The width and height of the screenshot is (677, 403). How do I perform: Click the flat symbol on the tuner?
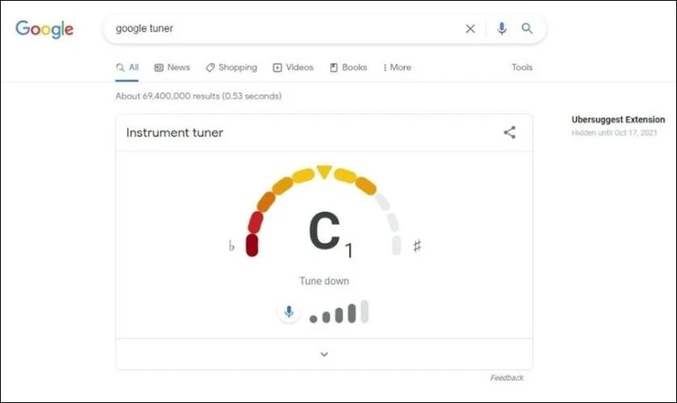coord(231,246)
